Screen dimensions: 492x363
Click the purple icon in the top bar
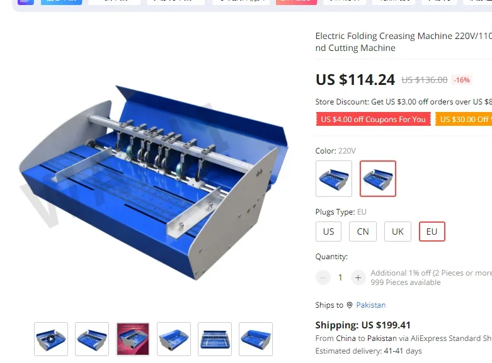[26, 2]
